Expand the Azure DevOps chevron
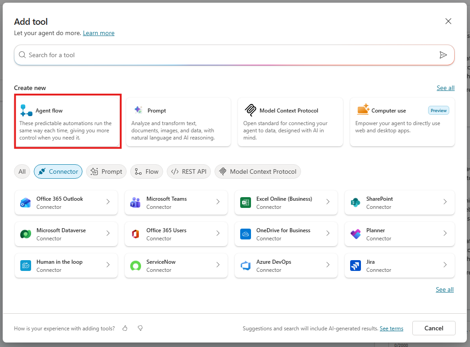 pos(328,265)
